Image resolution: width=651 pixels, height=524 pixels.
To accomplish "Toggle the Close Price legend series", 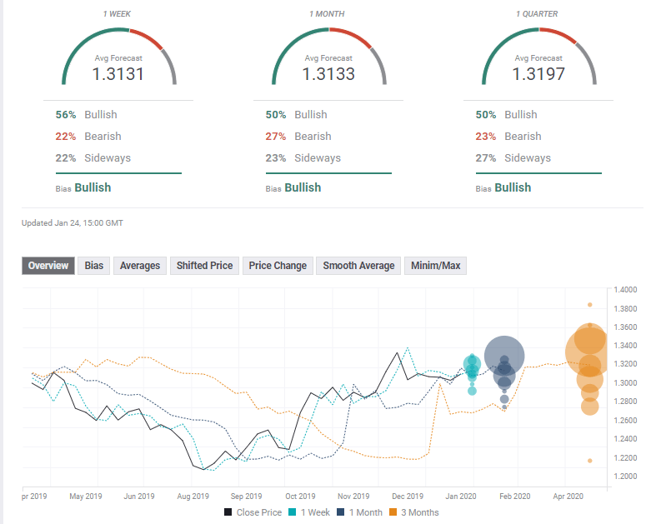I will tap(253, 512).
